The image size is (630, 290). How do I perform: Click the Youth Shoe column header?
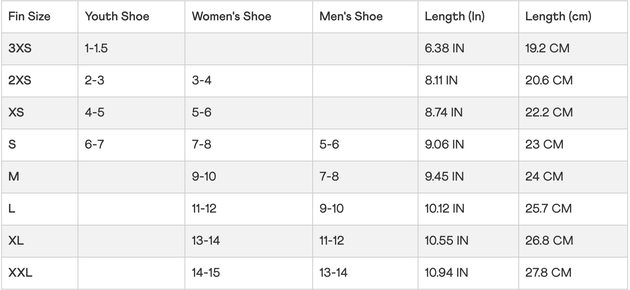117,16
